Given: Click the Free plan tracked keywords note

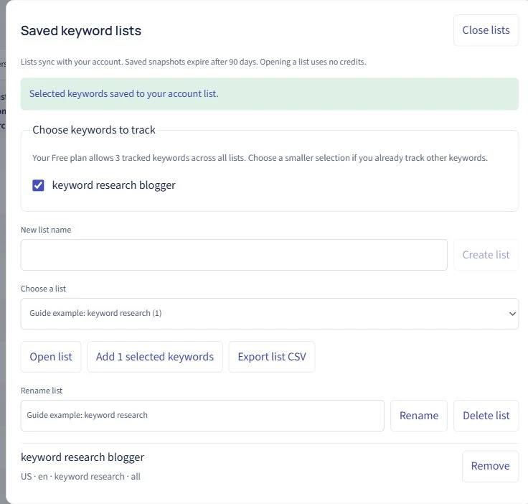Looking at the screenshot, I should (260, 158).
